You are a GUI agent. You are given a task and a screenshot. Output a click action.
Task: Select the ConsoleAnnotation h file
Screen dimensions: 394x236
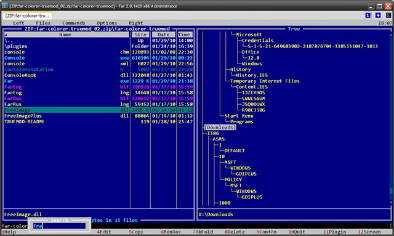pyautogui.click(x=98, y=70)
